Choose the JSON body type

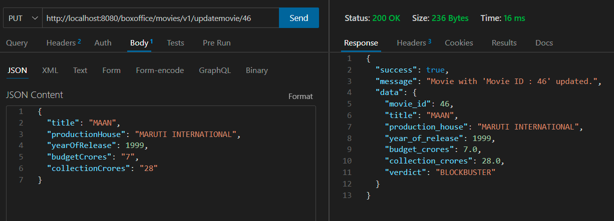17,70
